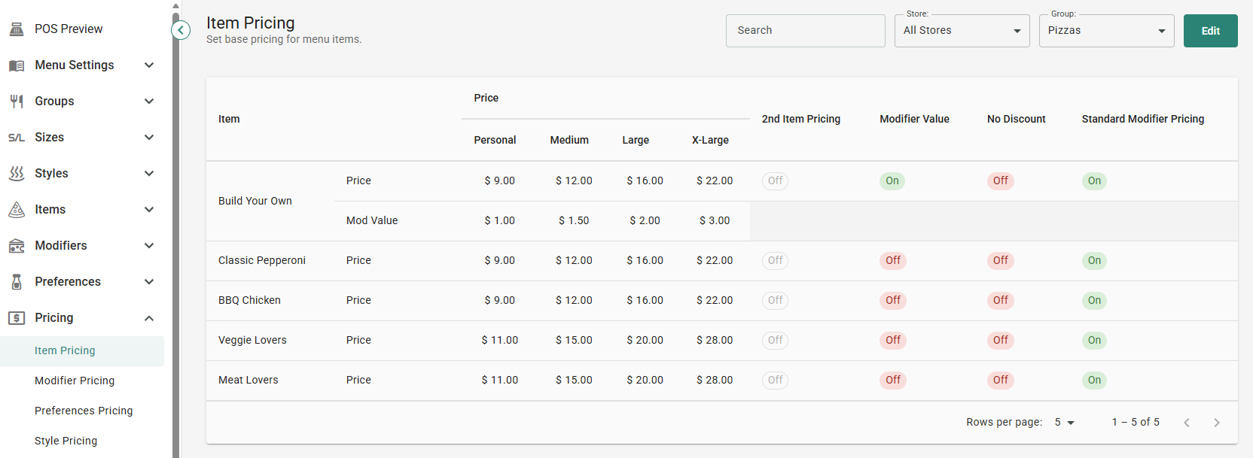Toggle 2nd Item Pricing for Classic Pepperoni

point(775,260)
